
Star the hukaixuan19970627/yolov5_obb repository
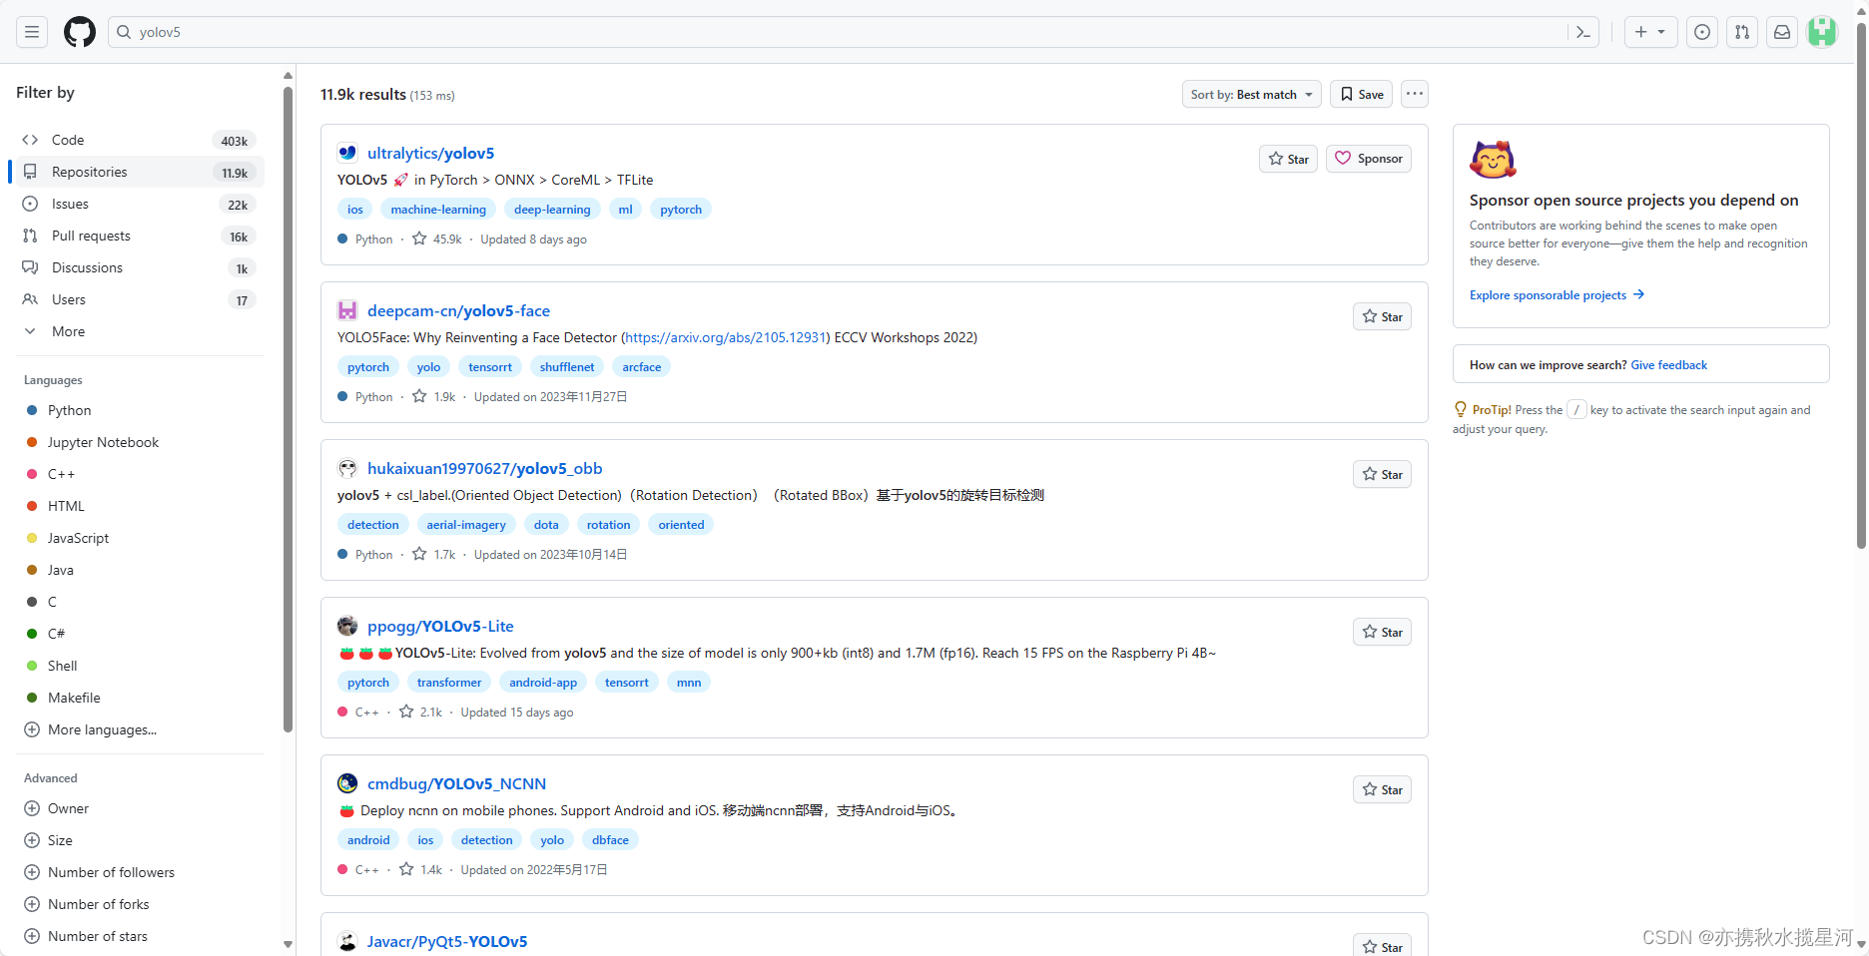tap(1382, 474)
